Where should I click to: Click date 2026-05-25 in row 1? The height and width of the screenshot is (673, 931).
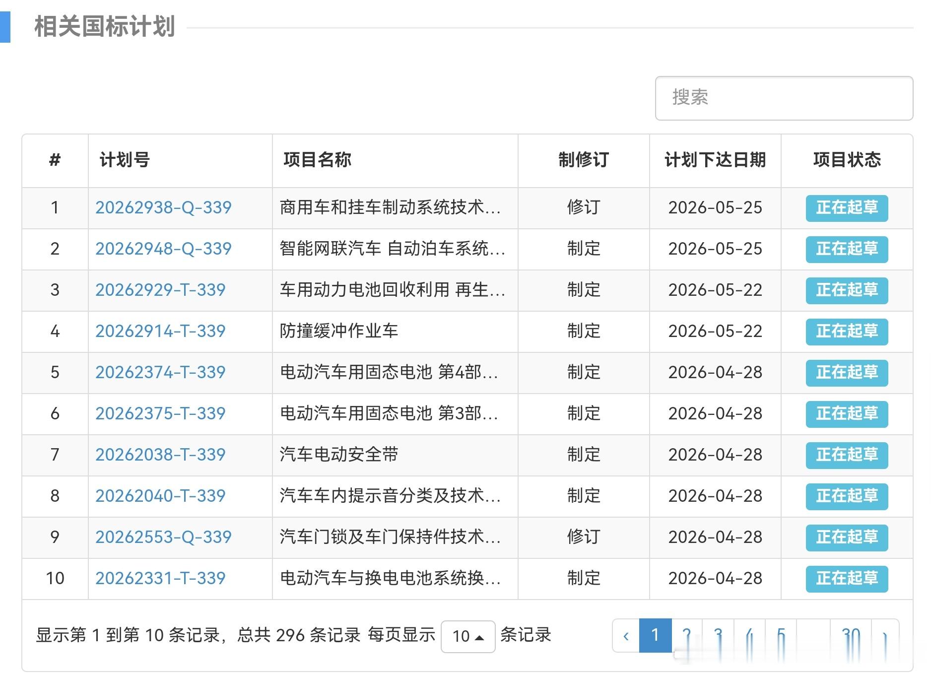(x=715, y=207)
